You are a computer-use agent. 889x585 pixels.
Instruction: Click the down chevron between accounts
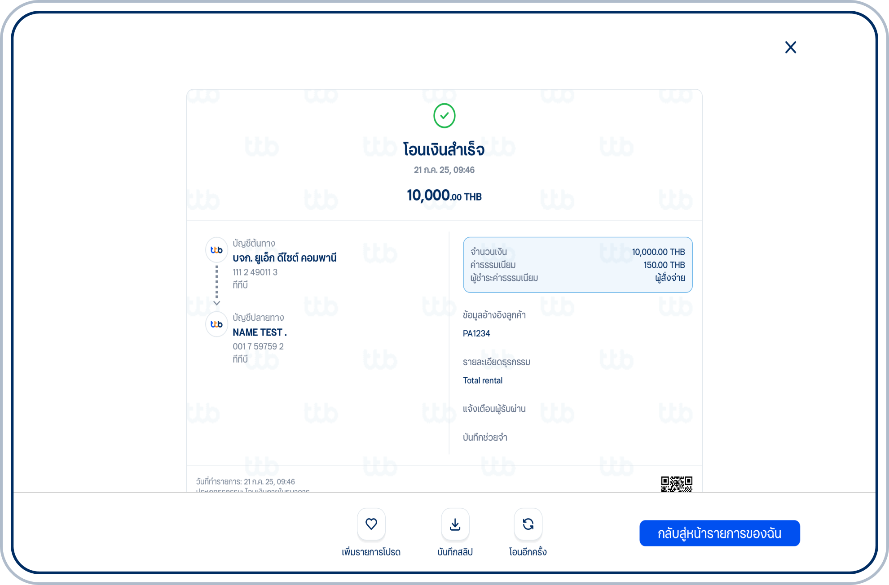216,303
